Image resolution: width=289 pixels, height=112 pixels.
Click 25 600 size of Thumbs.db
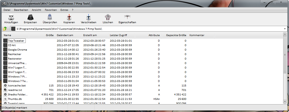click(49, 99)
